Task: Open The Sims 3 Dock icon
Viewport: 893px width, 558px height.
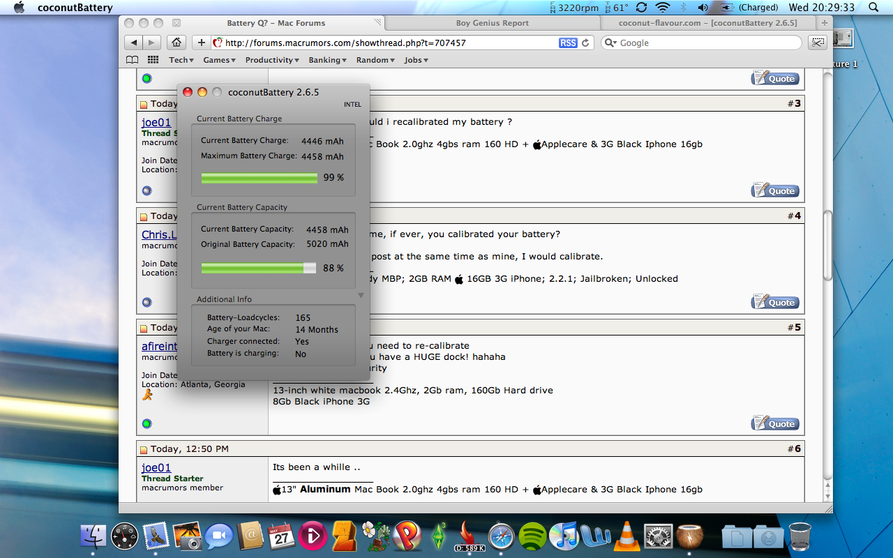Action: point(439,536)
